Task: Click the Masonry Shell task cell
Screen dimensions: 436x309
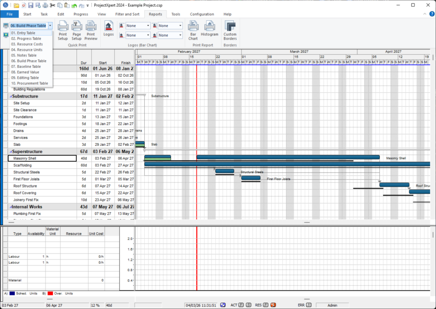Action: 42,159
